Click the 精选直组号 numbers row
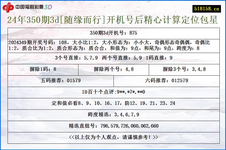226x150 pixels. [113, 126]
